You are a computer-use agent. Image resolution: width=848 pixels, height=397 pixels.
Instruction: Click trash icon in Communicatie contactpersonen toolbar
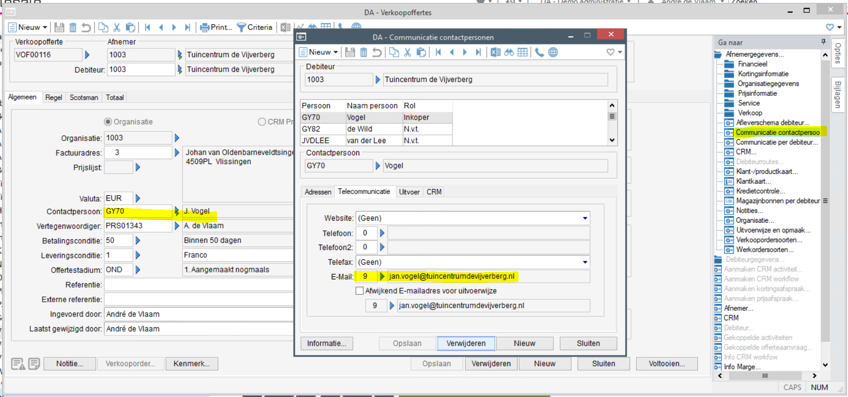pyautogui.click(x=363, y=52)
